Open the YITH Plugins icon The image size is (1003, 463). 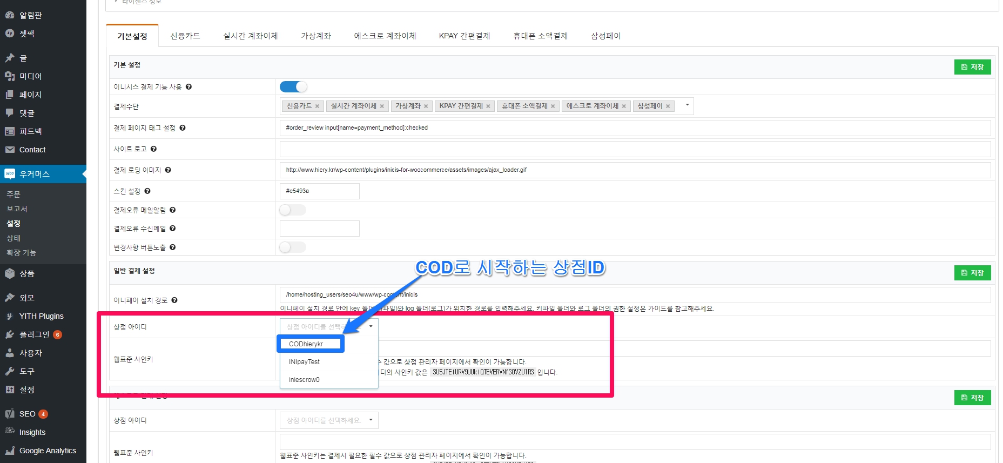click(x=10, y=316)
